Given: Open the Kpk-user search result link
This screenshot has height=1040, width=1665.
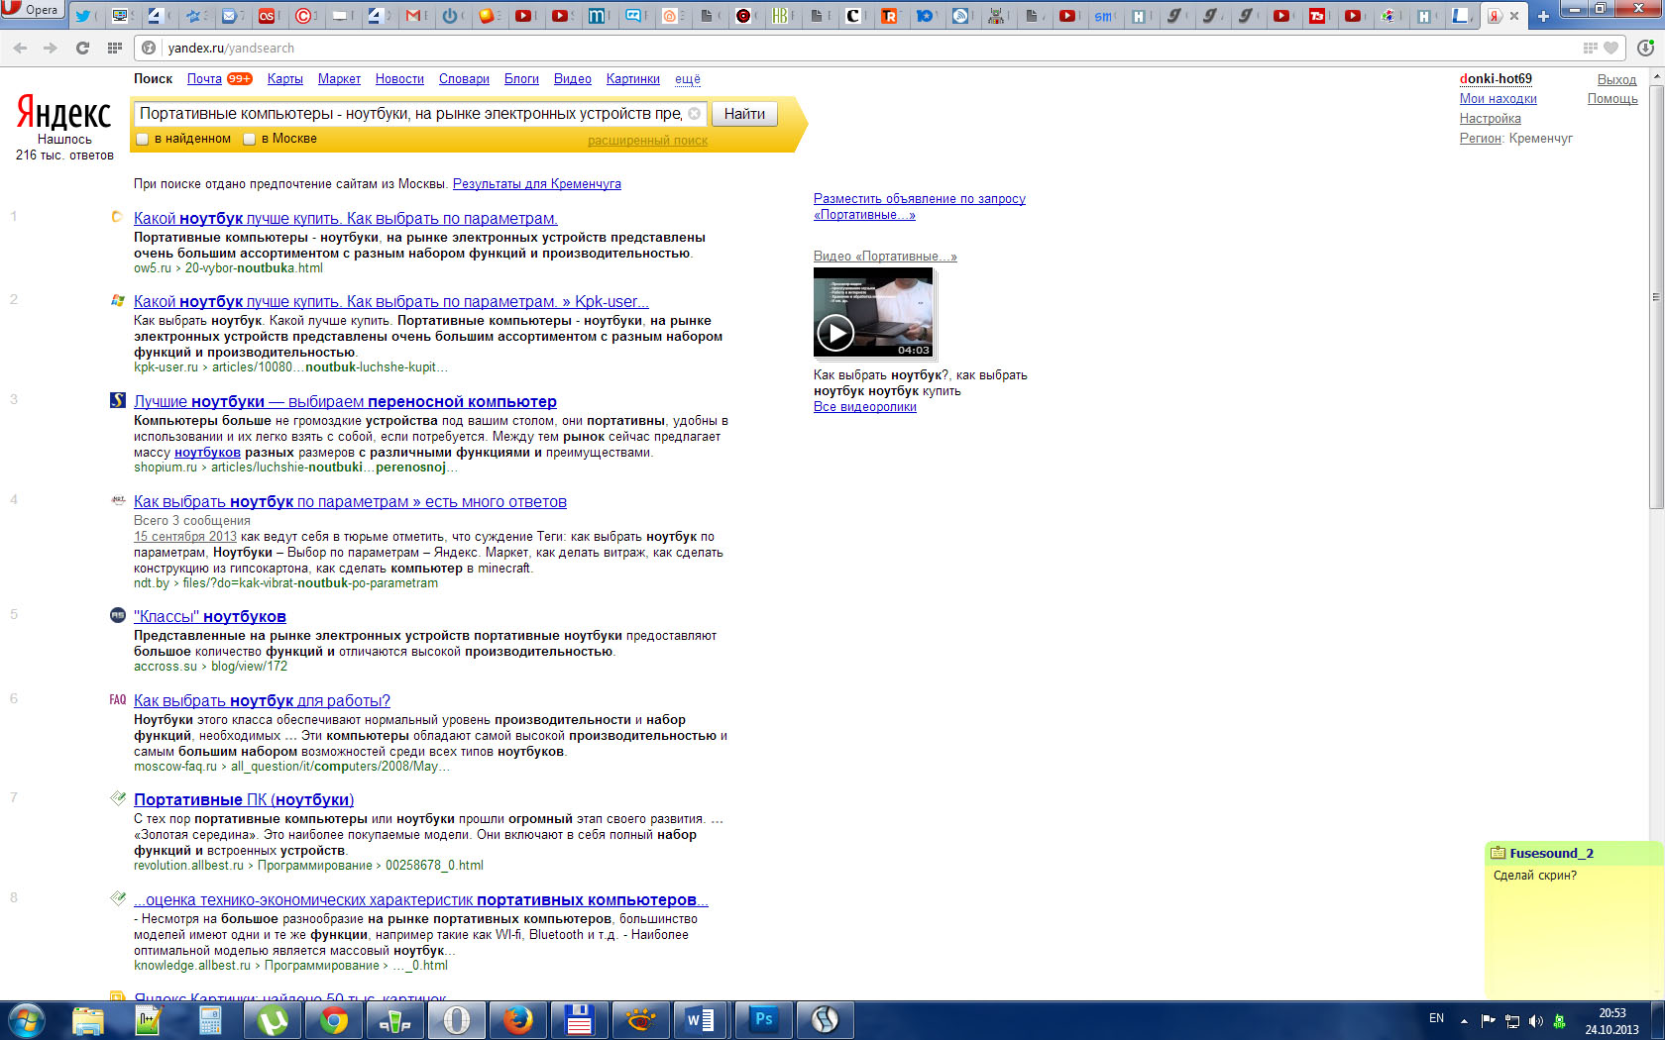Looking at the screenshot, I should [x=391, y=302].
